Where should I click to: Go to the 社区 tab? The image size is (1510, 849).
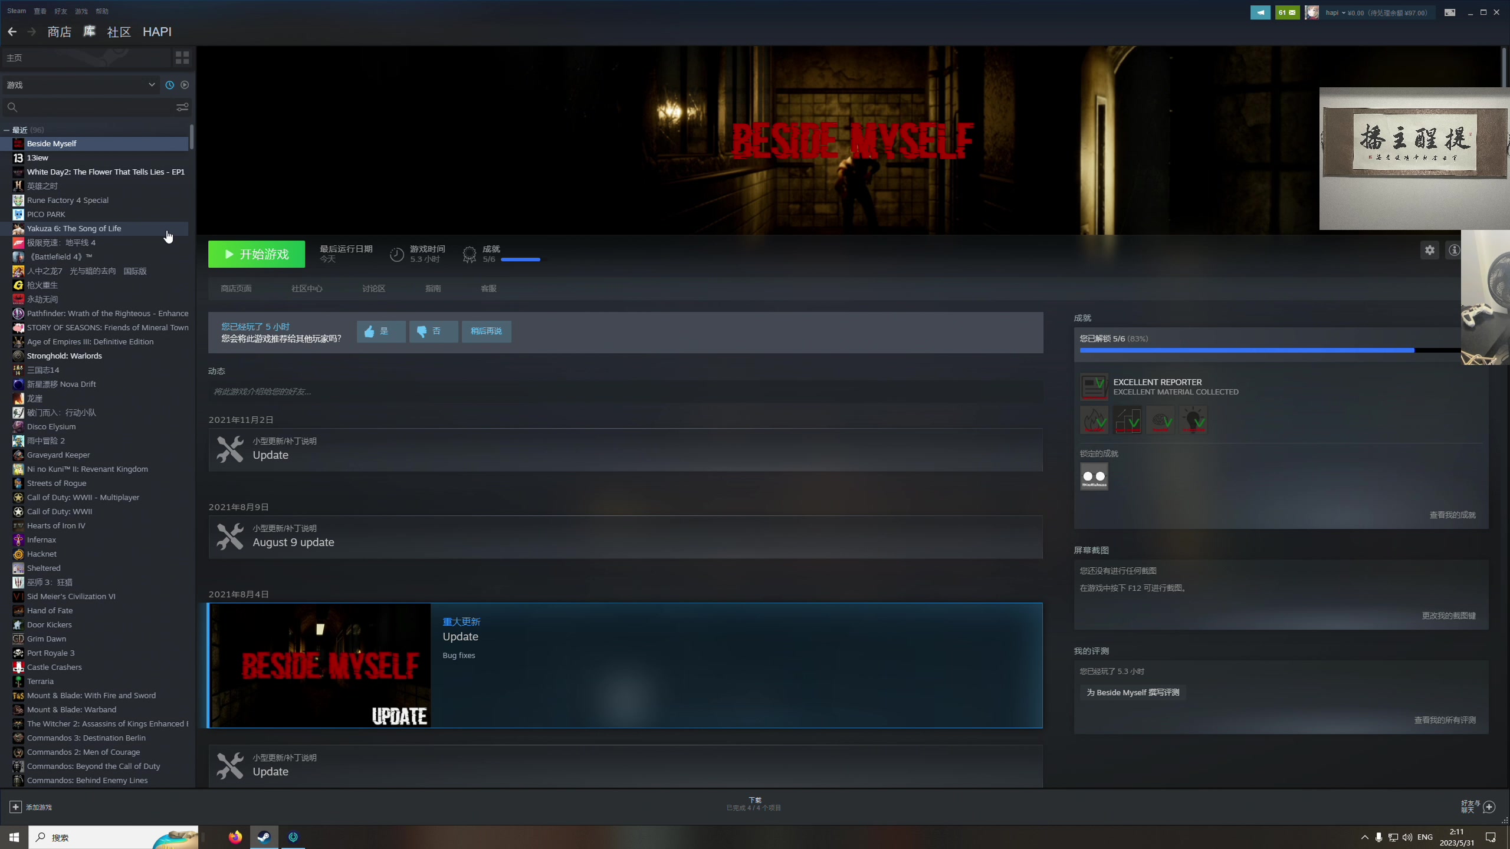(119, 32)
